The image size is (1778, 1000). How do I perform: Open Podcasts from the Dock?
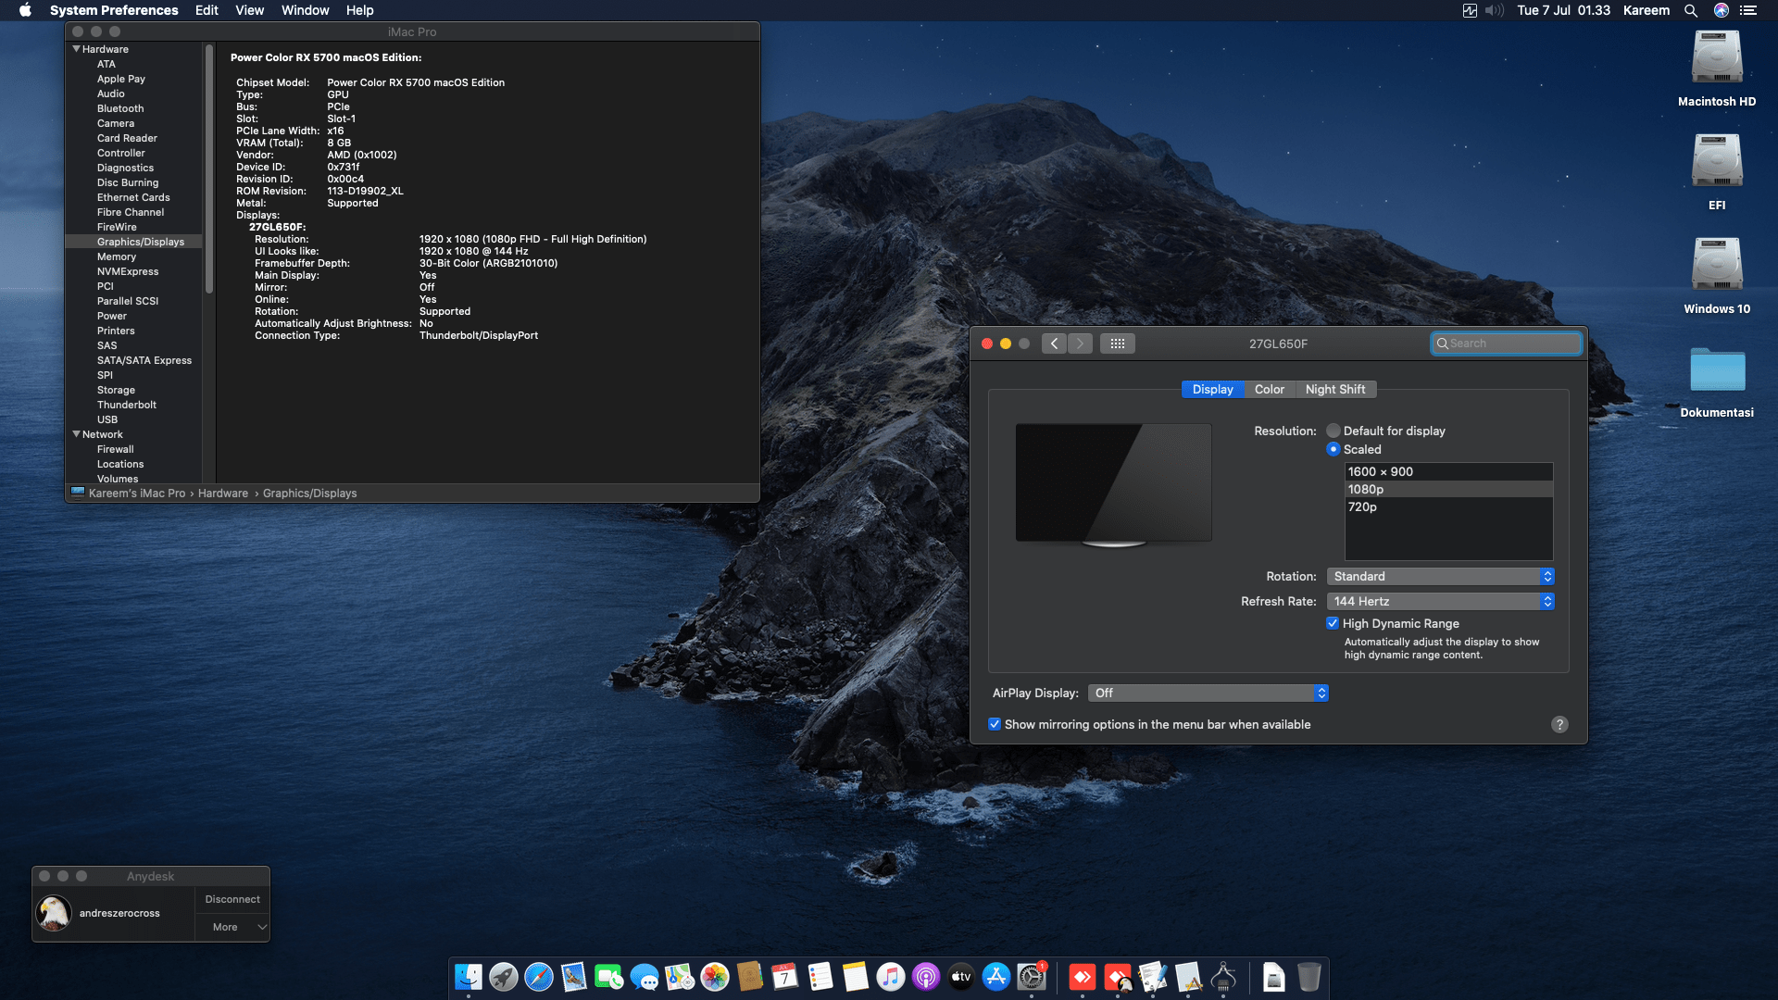click(x=925, y=977)
